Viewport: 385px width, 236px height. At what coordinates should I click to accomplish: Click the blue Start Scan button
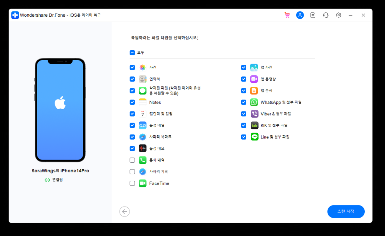click(x=346, y=211)
